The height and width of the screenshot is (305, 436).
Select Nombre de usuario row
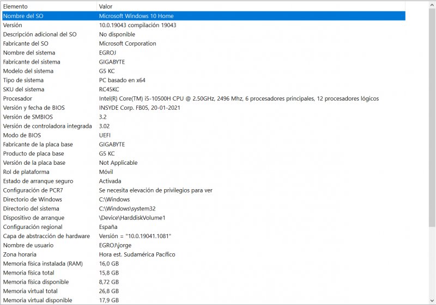click(x=203, y=245)
